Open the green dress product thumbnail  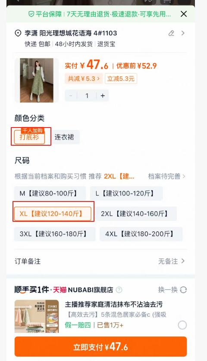(37, 80)
